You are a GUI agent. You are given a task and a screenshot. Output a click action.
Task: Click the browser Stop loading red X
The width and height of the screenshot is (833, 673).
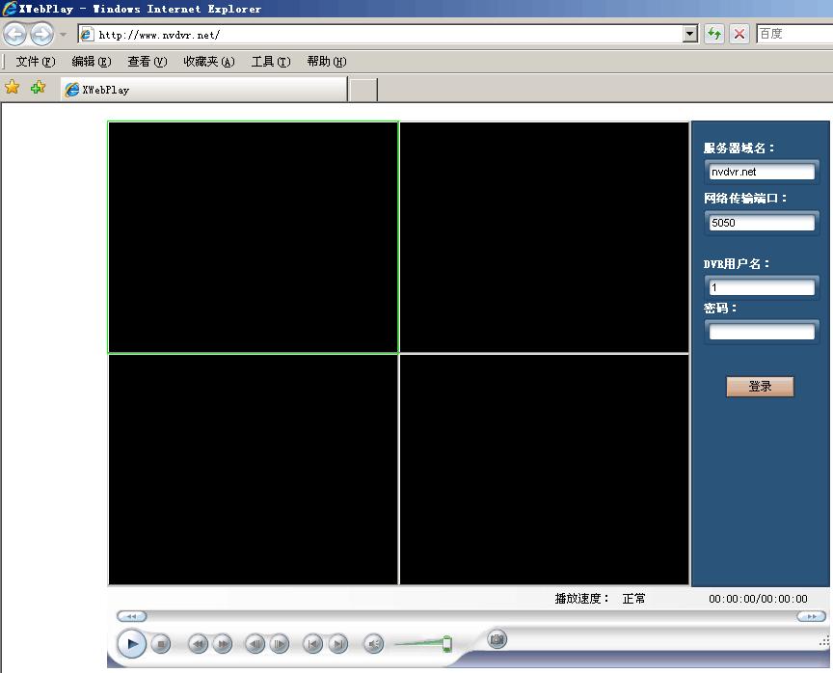pos(739,35)
